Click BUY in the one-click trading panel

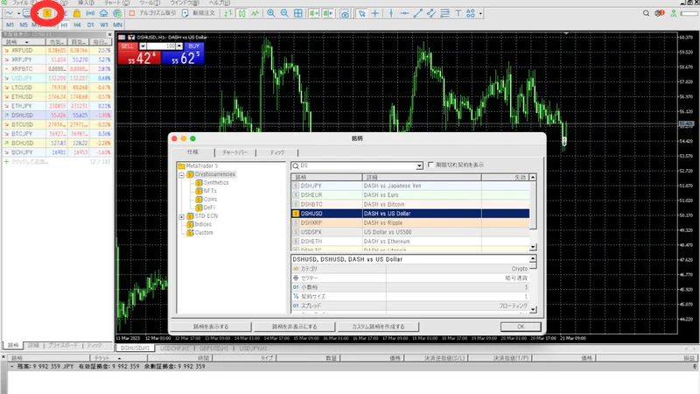pyautogui.click(x=183, y=54)
